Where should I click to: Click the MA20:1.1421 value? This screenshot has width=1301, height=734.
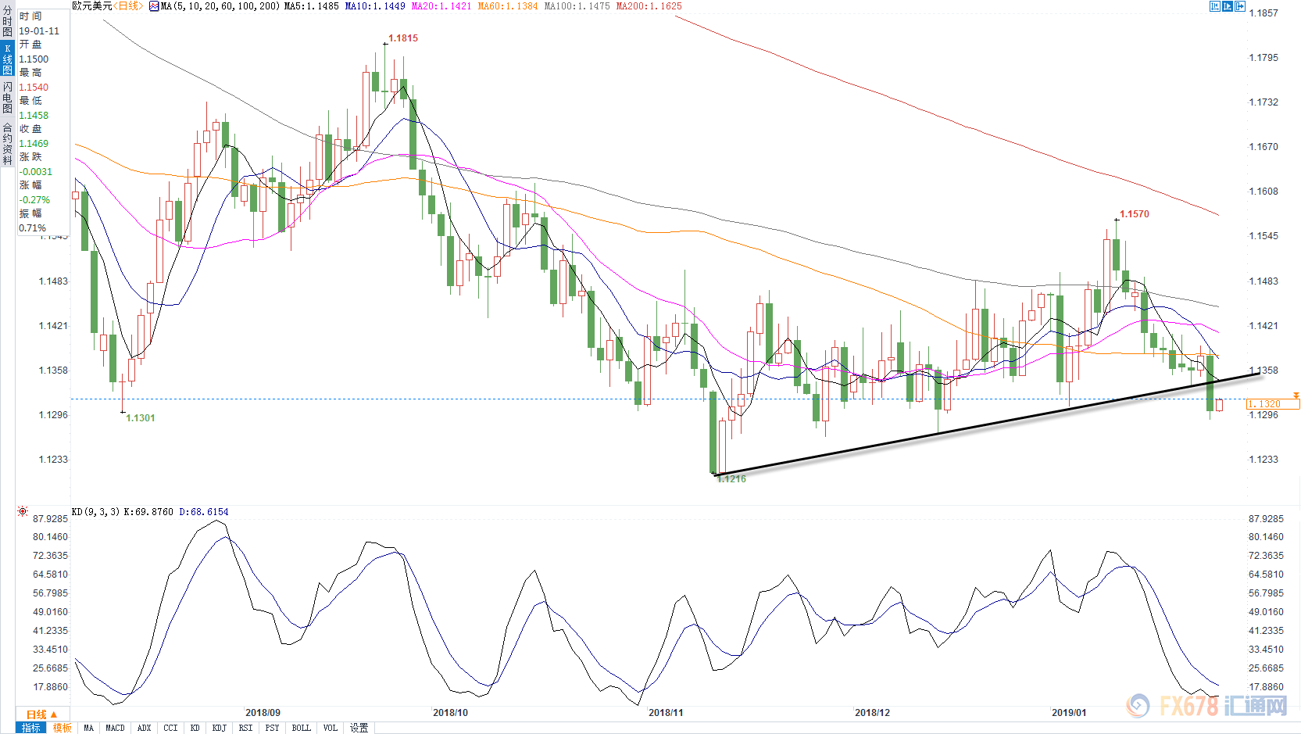click(x=441, y=6)
